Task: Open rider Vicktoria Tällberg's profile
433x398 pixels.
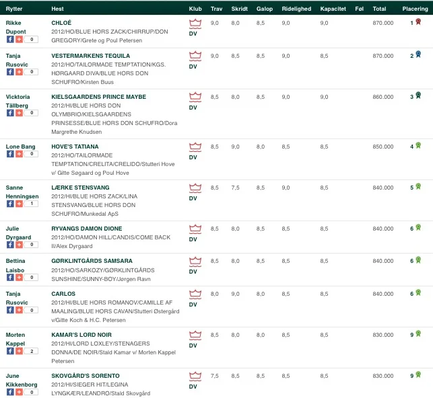Action: (x=18, y=101)
